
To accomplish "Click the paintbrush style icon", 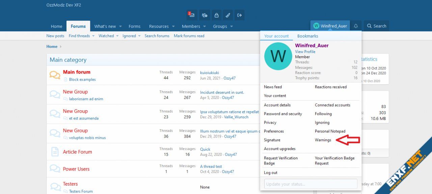I will click(228, 15).
